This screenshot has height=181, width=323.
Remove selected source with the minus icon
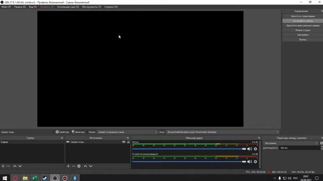click(74, 166)
